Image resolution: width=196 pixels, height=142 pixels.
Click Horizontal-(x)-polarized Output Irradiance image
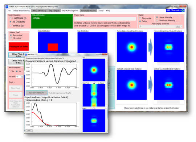click(x=169, y=47)
